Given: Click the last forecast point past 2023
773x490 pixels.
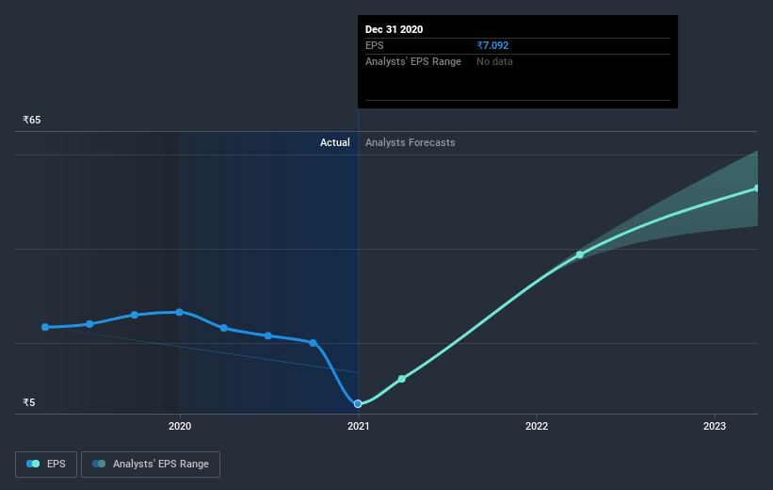Looking at the screenshot, I should point(756,188).
